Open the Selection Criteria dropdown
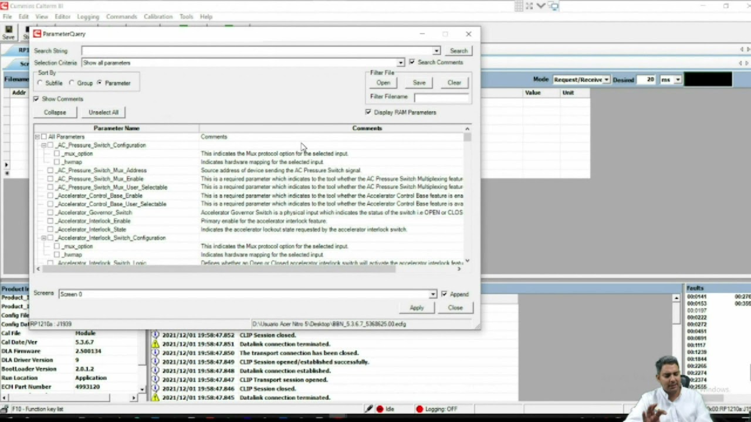Image resolution: width=751 pixels, height=422 pixels. point(401,63)
